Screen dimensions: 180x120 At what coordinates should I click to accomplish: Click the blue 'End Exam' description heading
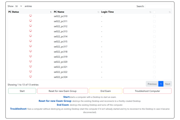tap(63, 105)
